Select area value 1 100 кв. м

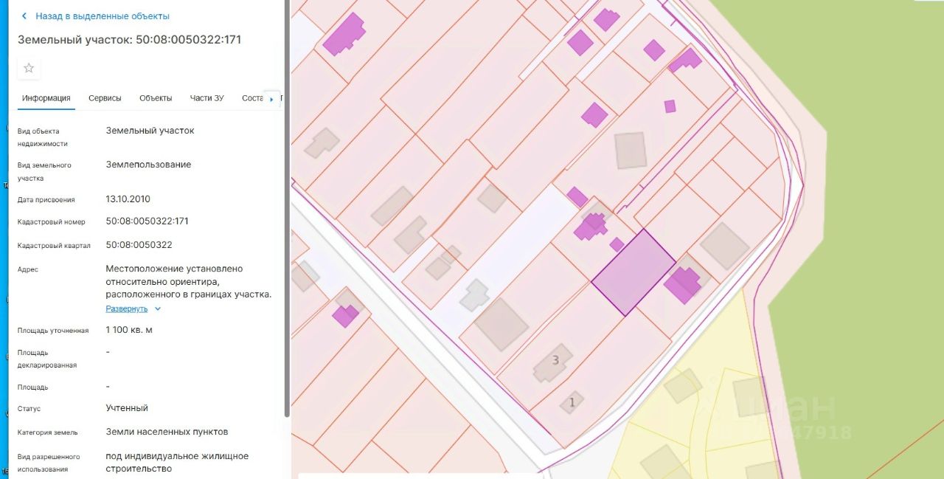(129, 330)
